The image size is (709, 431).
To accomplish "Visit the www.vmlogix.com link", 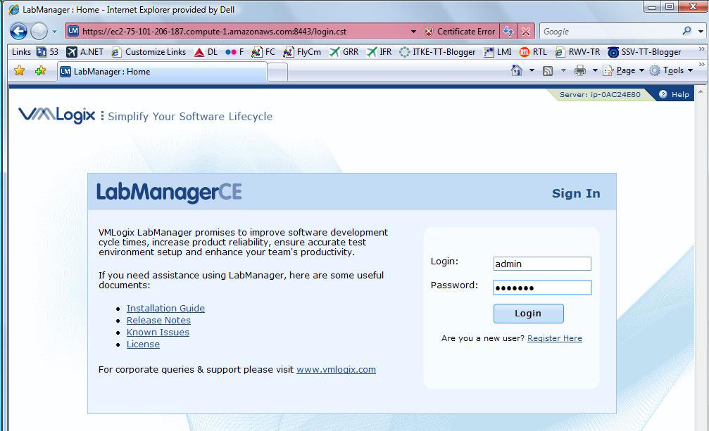I will (x=336, y=370).
